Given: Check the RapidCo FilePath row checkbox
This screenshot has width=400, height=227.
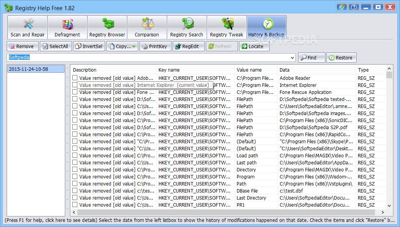Looking at the screenshot, I should 75,134.
